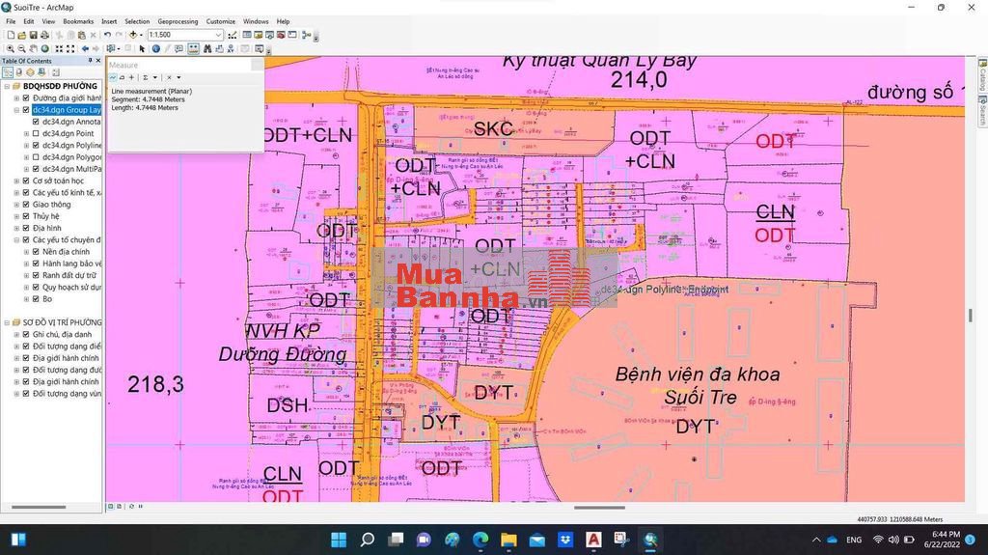Click the map horizontal scrollbar thumb
The height and width of the screenshot is (555, 988).
[599, 507]
